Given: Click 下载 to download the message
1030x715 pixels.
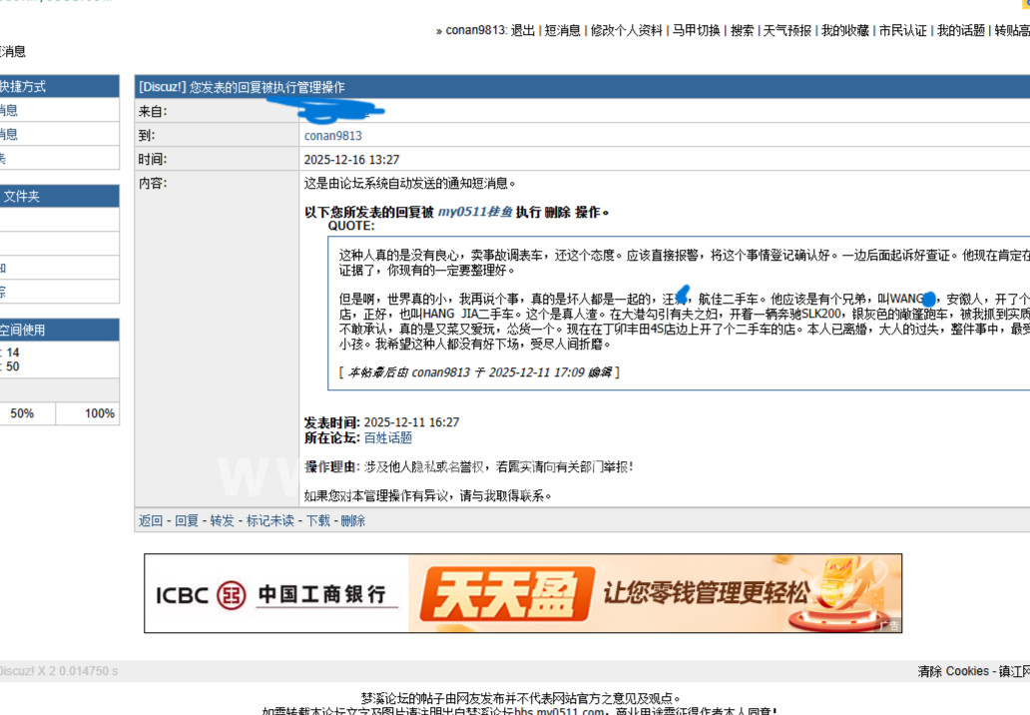Looking at the screenshot, I should pos(317,521).
